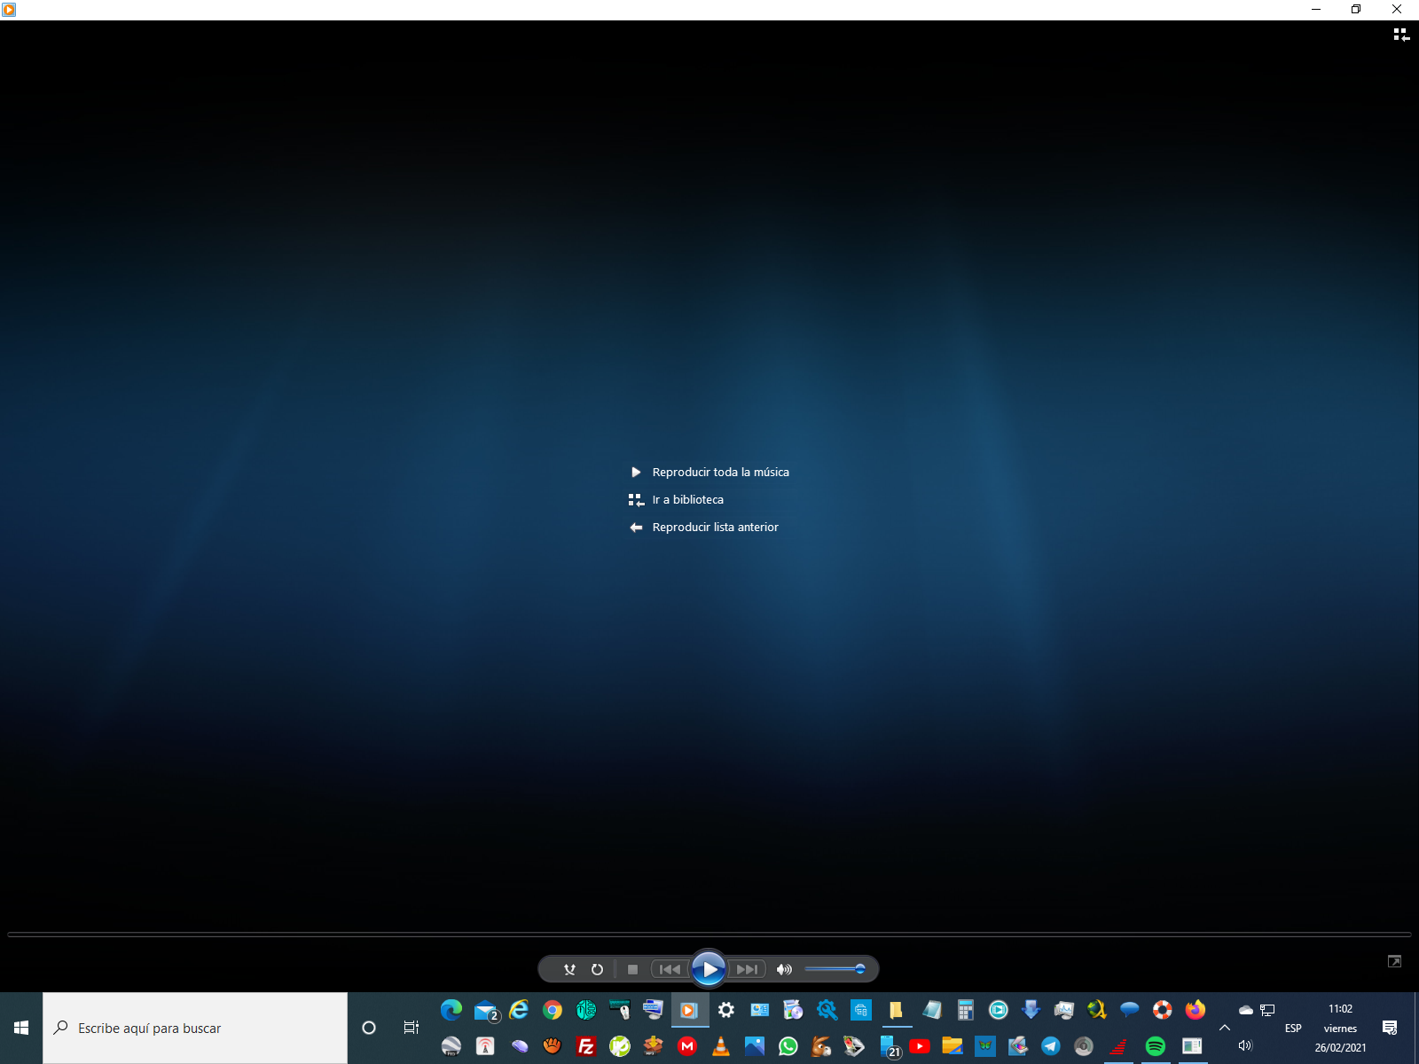This screenshot has height=1064, width=1419.
Task: Launch VLC media player from taskbar
Action: [x=721, y=1046]
